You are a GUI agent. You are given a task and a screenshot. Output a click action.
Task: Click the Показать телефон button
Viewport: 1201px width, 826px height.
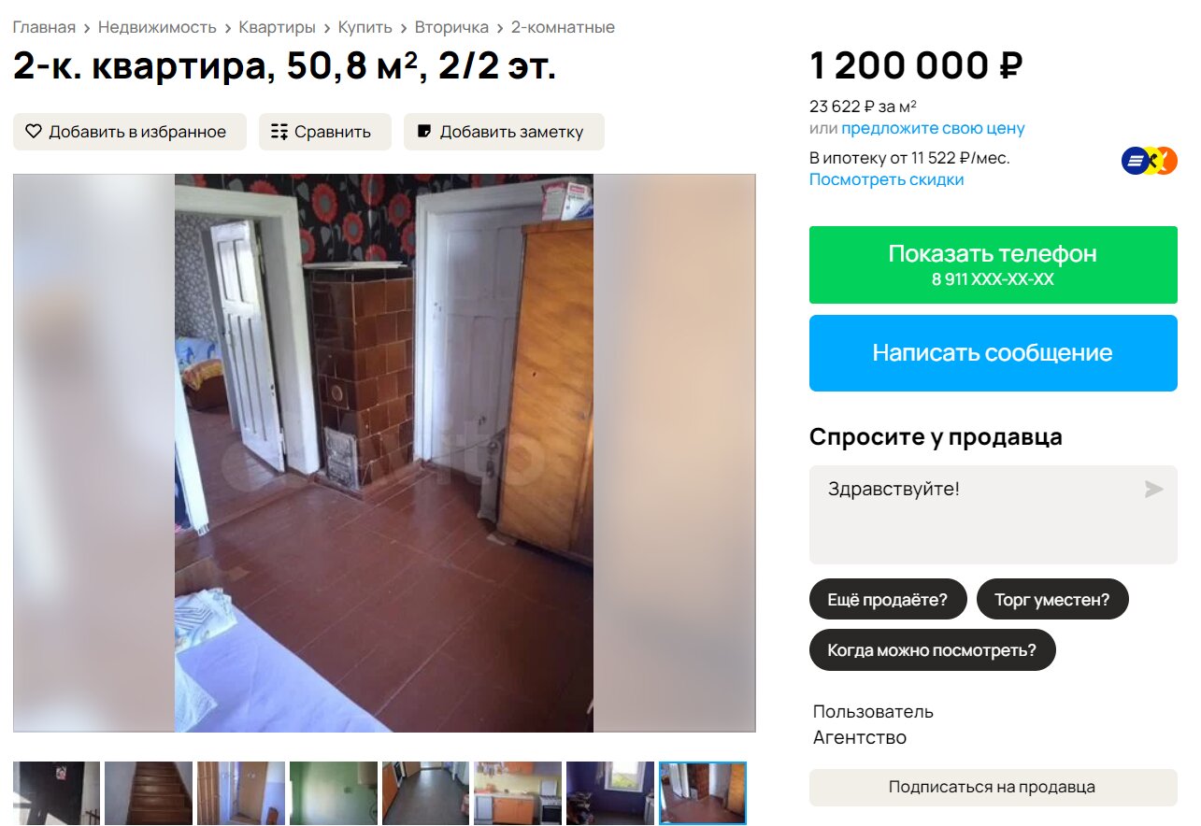993,264
